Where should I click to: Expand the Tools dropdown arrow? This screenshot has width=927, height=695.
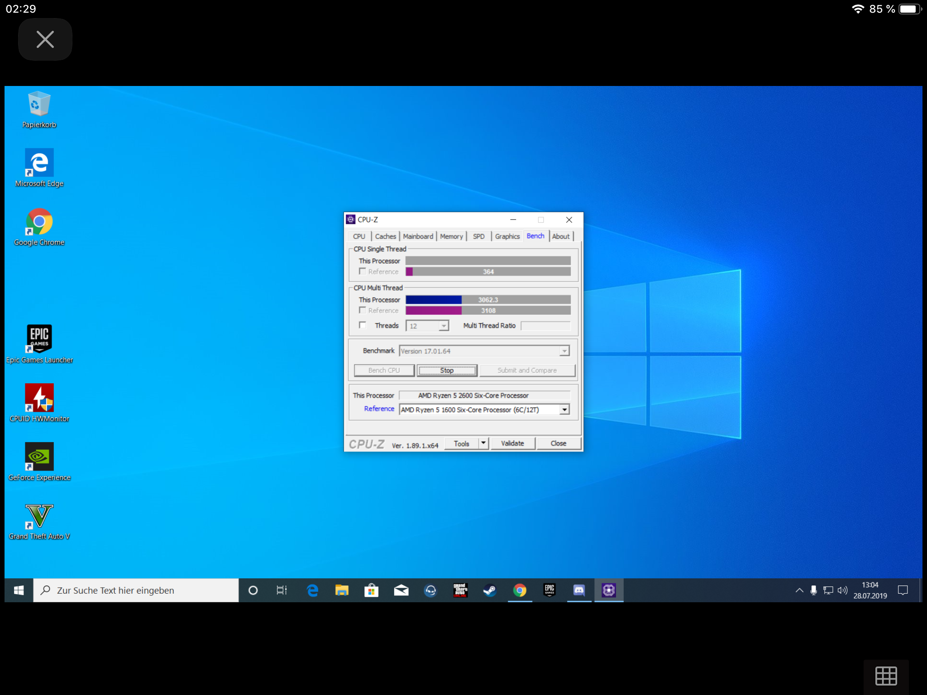(x=483, y=443)
